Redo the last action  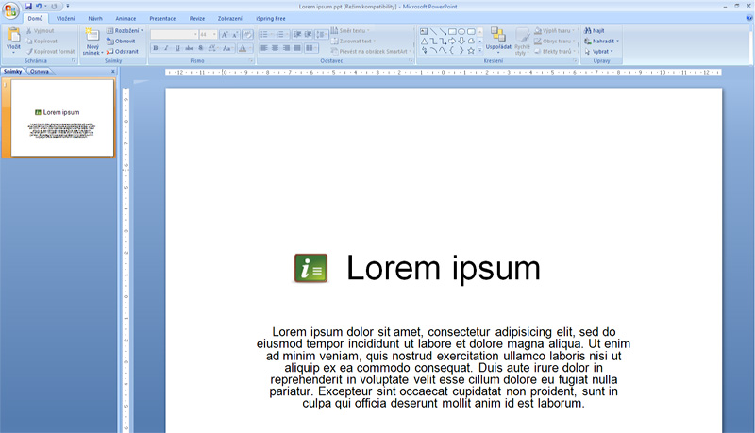point(54,7)
